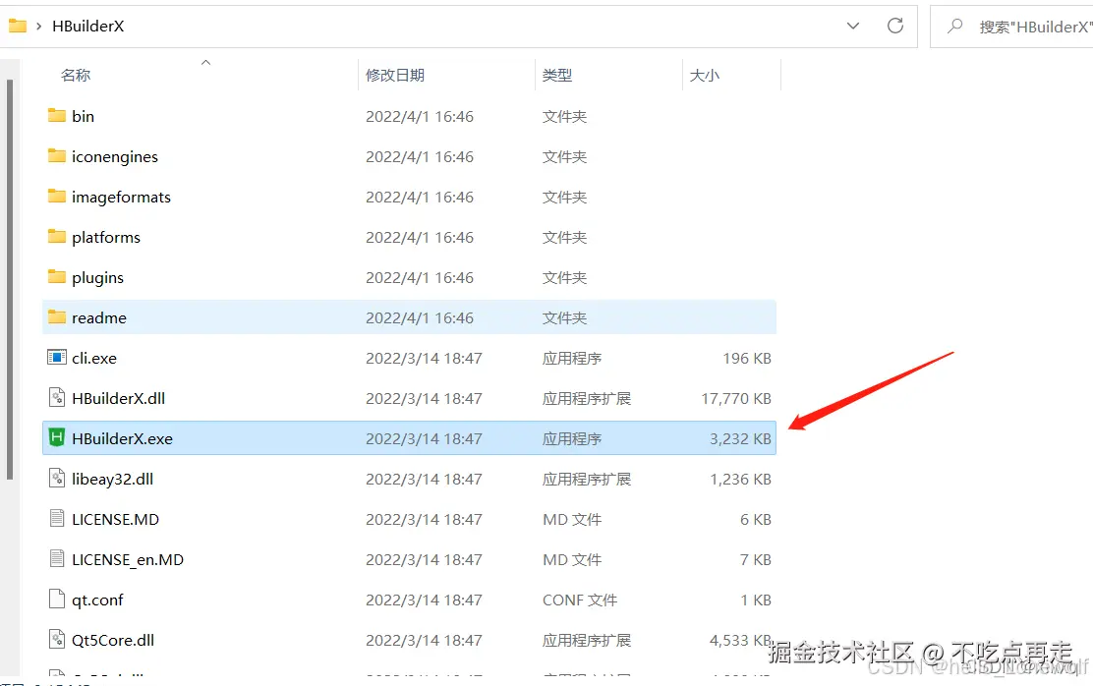Click the 3,232 KB size value
This screenshot has height=686, width=1093.
coord(740,439)
